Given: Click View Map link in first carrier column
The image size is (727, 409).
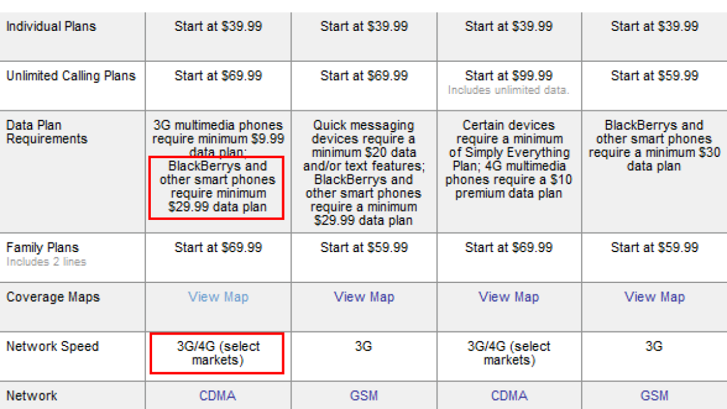Looking at the screenshot, I should click(x=218, y=297).
